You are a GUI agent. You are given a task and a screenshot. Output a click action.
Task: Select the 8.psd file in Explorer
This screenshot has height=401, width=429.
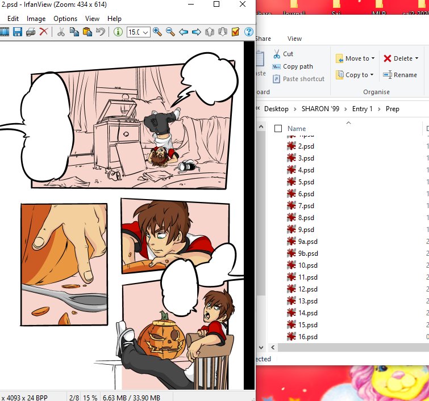(x=301, y=218)
